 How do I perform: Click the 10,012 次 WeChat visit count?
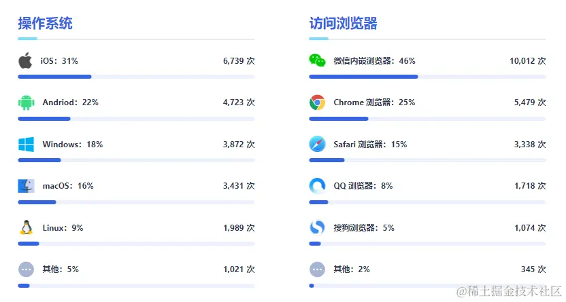coord(527,61)
